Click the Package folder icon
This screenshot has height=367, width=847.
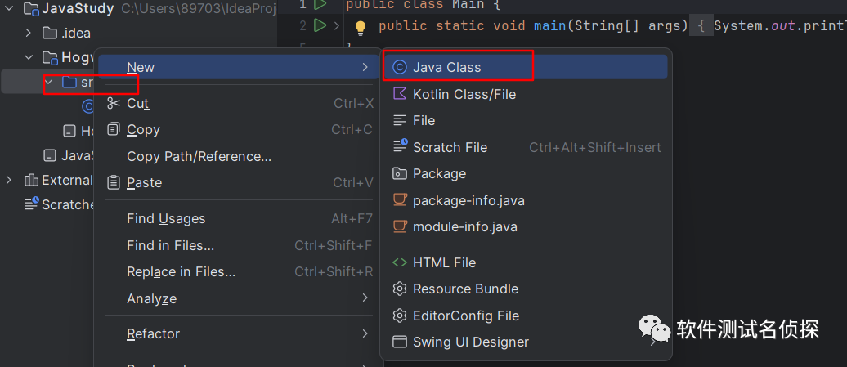400,173
